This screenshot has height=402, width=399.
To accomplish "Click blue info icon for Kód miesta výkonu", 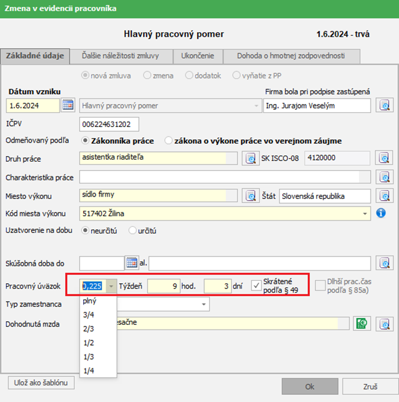I will click(x=381, y=213).
